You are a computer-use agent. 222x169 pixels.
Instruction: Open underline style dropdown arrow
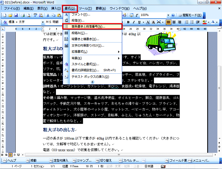point(143,22)
